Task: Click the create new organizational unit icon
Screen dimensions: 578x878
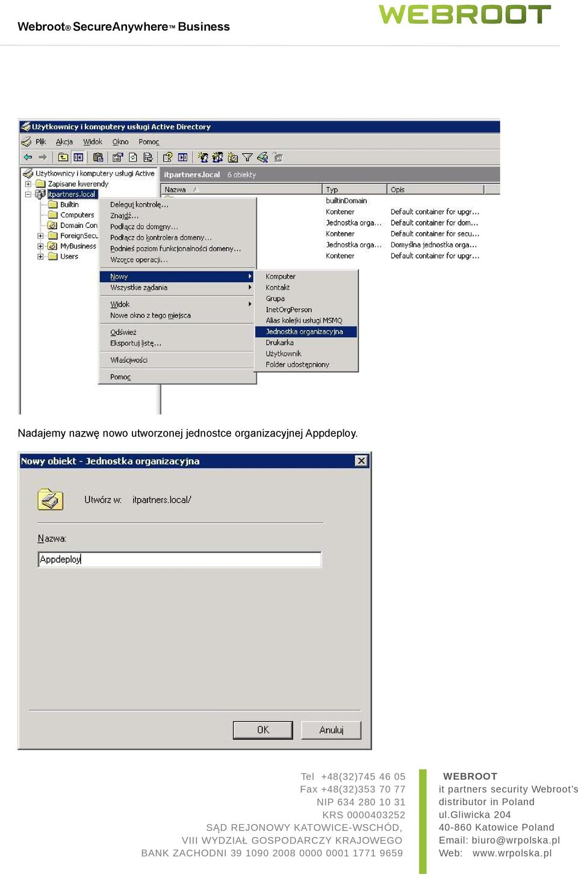Action: point(232,157)
